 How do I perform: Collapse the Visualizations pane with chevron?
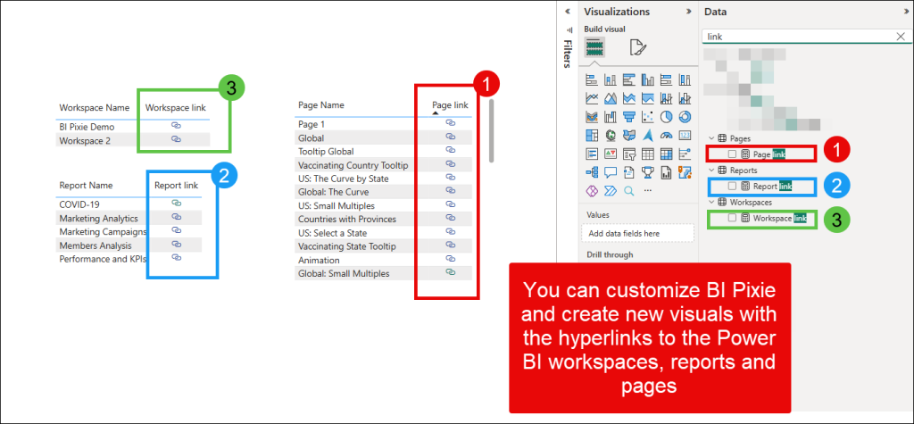tap(688, 12)
